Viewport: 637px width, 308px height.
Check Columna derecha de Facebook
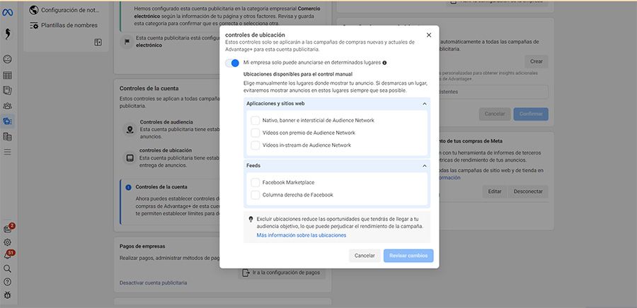tap(255, 195)
